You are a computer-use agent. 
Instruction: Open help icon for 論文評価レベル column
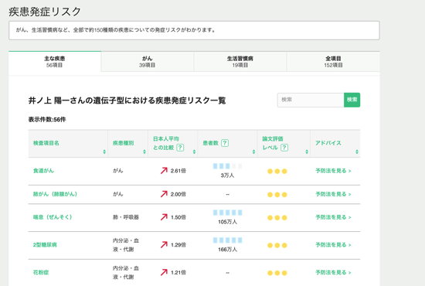284,148
